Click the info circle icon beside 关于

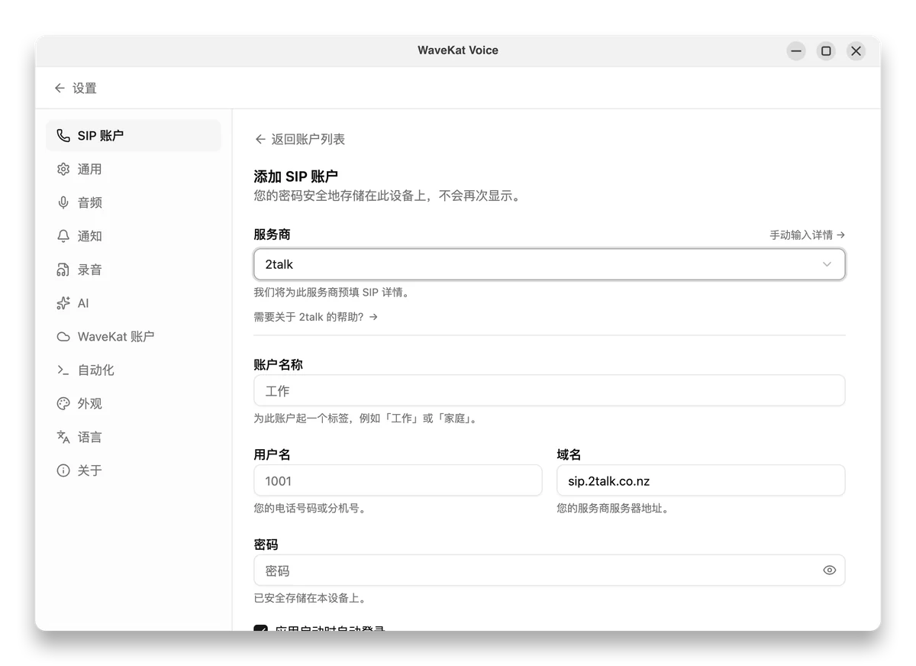[x=63, y=470]
